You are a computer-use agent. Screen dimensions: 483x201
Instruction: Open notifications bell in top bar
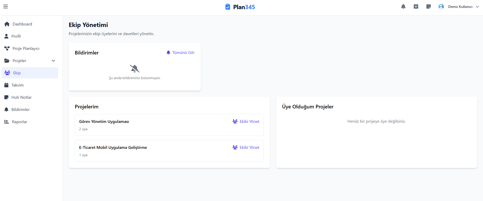[x=403, y=7]
